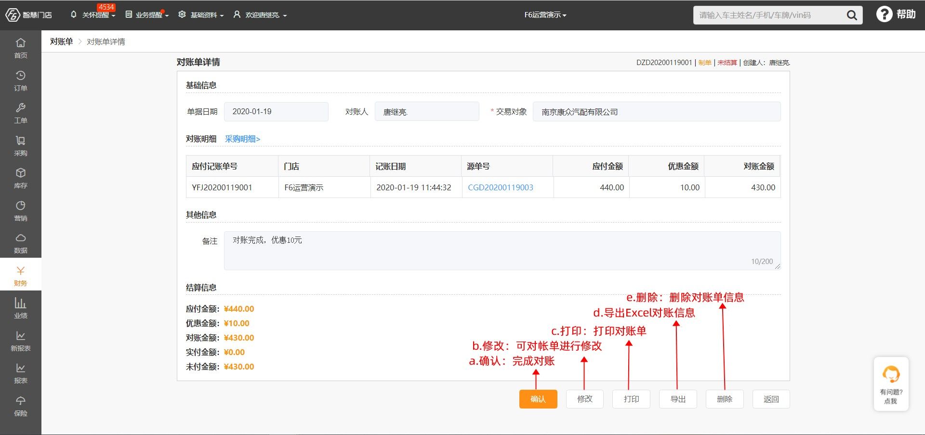Open source order CGD20200119003 link

tap(501, 187)
